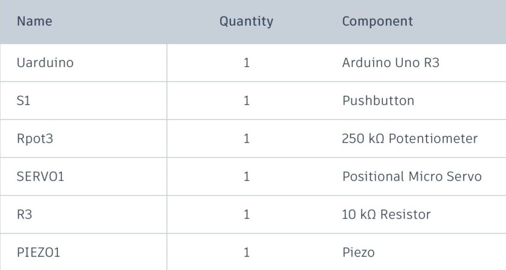The image size is (506, 270).
Task: Select the 250 kΩ Potentiometer entry
Action: click(410, 139)
